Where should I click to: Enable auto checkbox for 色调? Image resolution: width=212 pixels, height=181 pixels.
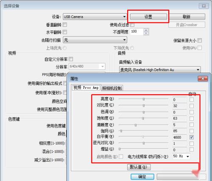pyautogui.click(x=192, y=112)
